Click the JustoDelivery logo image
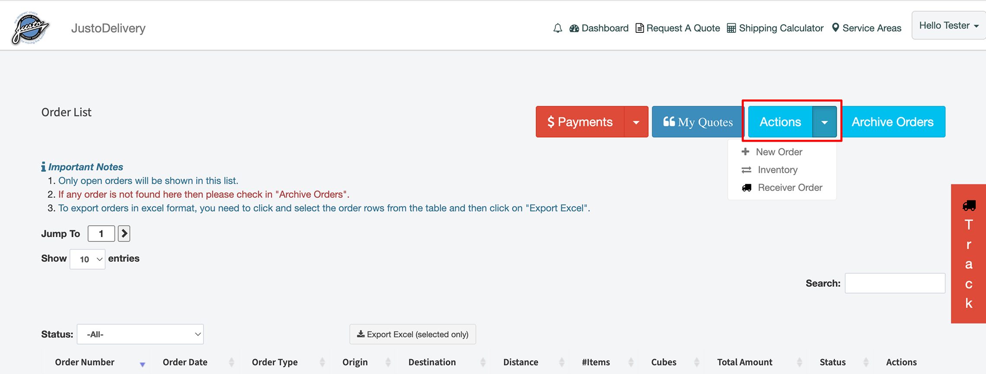Screen dimensions: 986x374 pyautogui.click(x=30, y=28)
